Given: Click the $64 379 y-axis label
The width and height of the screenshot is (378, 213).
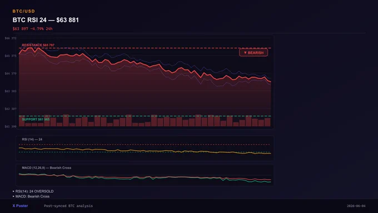Looking at the screenshot, I should [x=11, y=73].
